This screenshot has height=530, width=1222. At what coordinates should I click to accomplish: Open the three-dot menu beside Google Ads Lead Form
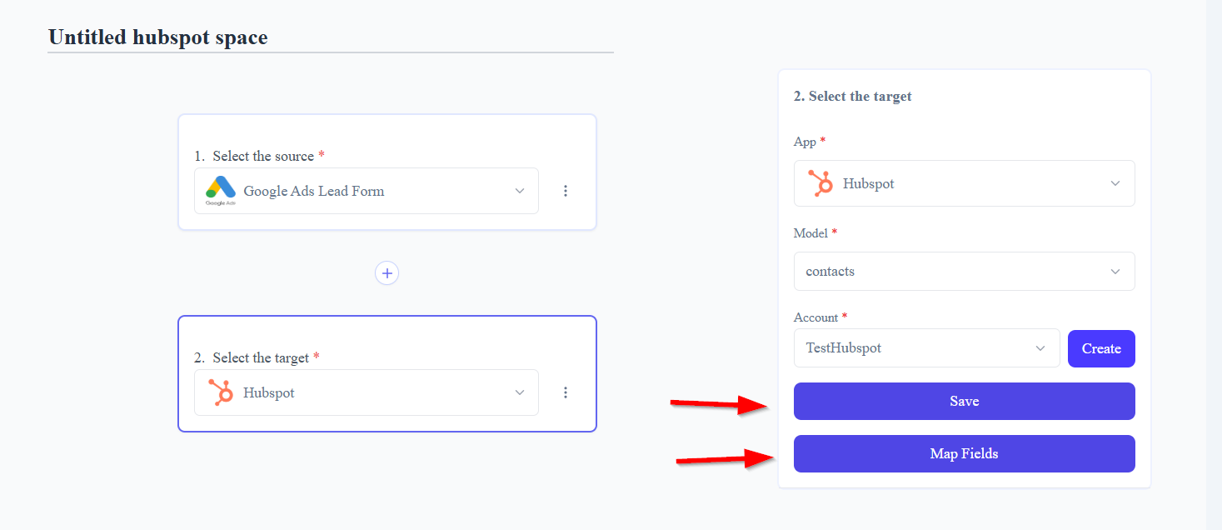coord(566,191)
